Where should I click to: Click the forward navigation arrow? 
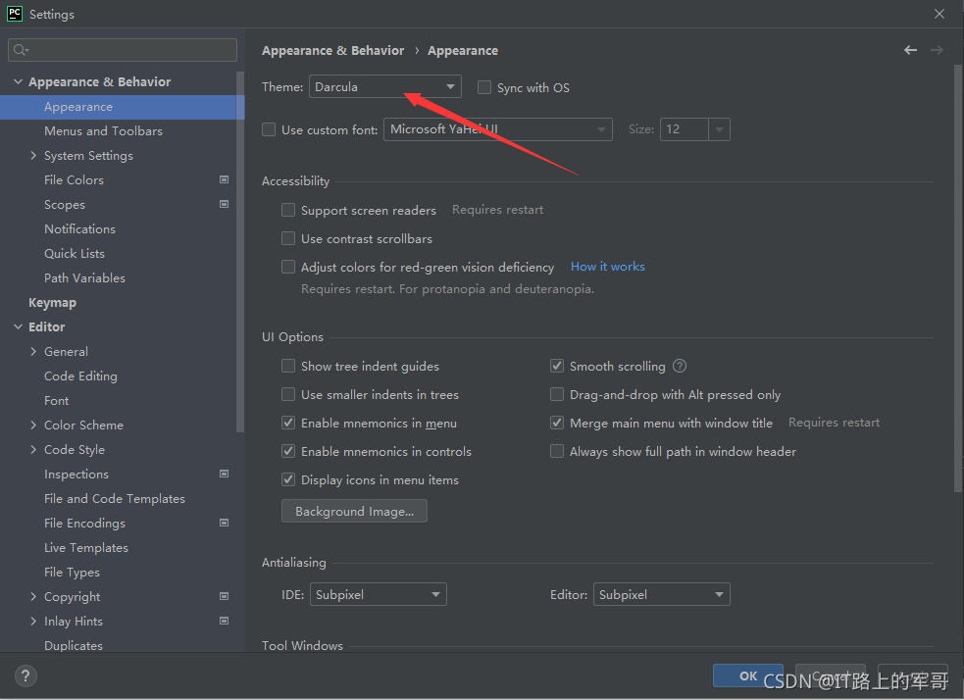[937, 50]
